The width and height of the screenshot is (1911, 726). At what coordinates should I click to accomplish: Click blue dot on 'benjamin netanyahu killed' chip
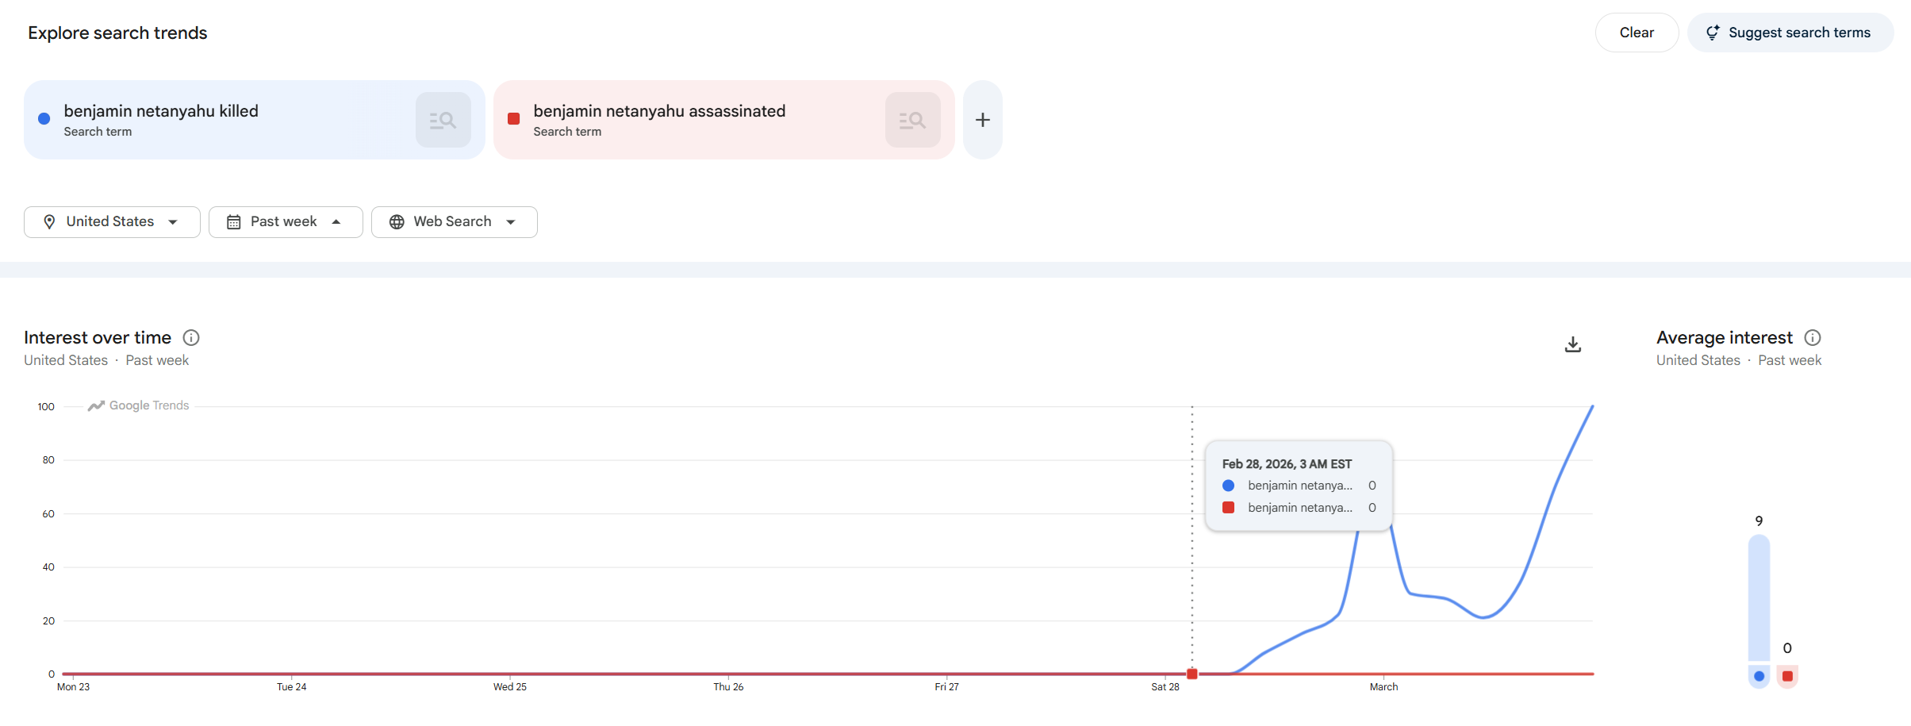tap(44, 119)
